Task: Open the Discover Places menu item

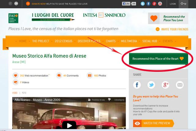Action: click(89, 41)
